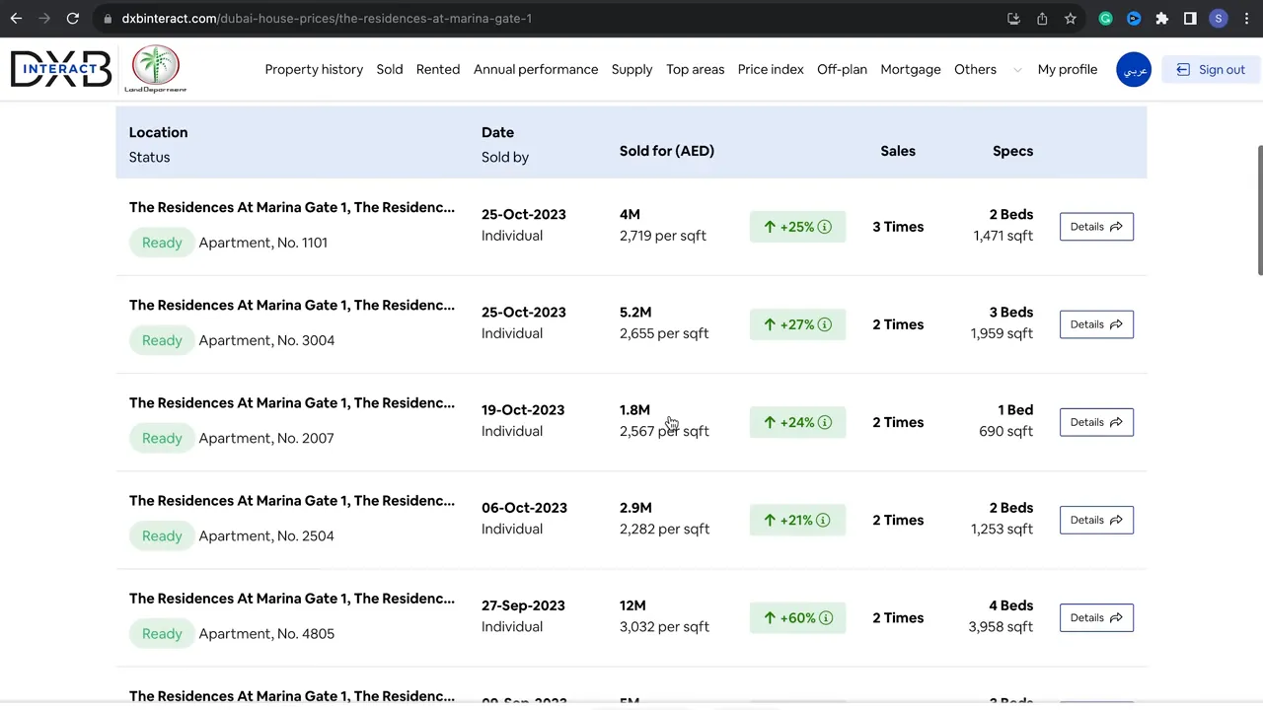Go to the Price index page
This screenshot has width=1263, height=710.
[771, 70]
